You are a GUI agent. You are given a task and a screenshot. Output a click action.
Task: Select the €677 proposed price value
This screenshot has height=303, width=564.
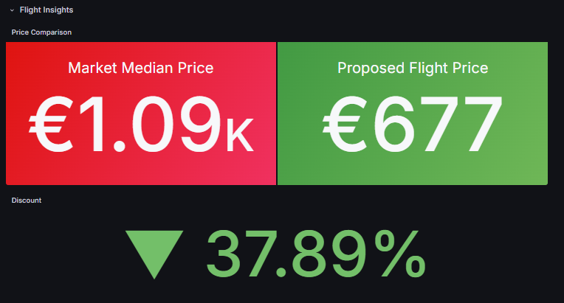click(412, 124)
